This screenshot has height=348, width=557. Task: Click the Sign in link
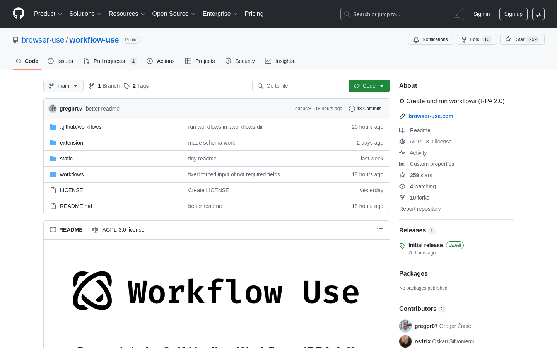(x=482, y=14)
